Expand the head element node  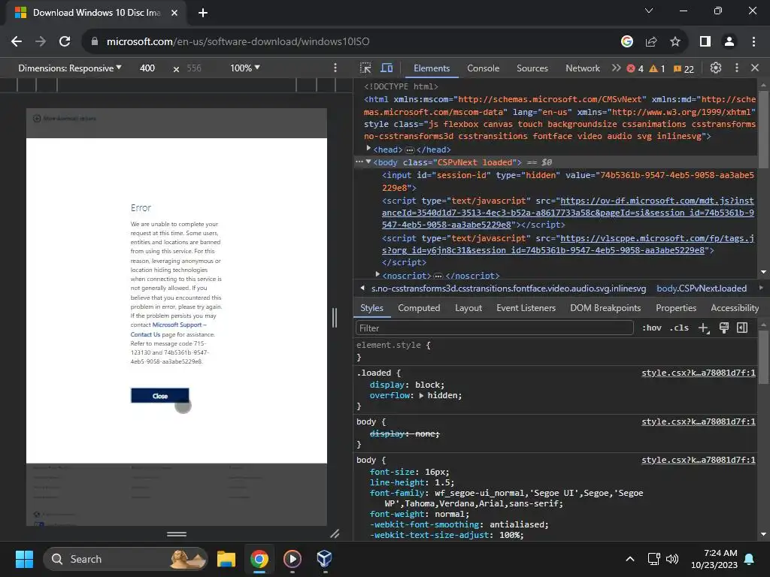pyautogui.click(x=368, y=149)
